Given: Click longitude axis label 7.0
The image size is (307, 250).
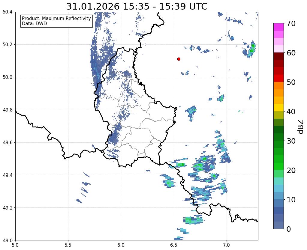Looking at the screenshot, I should click(x=227, y=245).
